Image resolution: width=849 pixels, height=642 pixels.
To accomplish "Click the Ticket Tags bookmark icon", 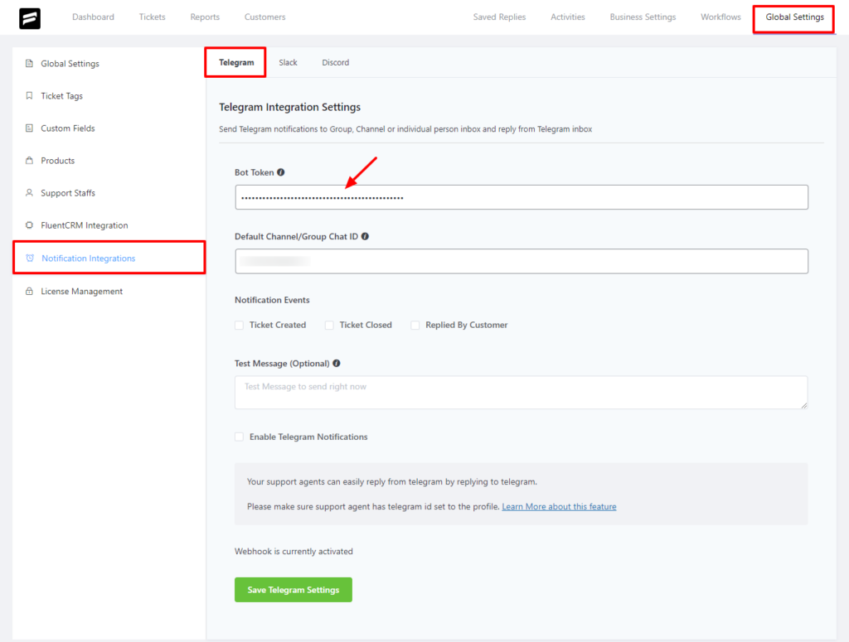I will (x=29, y=96).
